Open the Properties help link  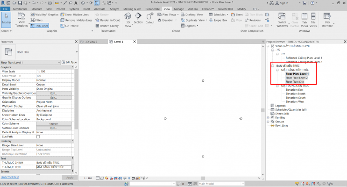(x=10, y=177)
